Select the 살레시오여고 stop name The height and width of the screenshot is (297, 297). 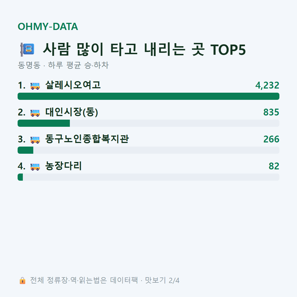point(73,85)
